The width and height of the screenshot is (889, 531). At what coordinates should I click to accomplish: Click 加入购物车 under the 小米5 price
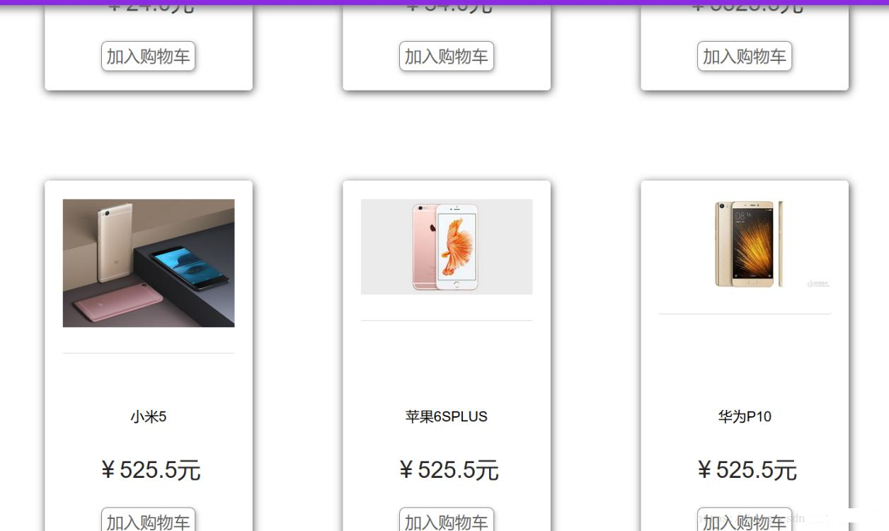(x=148, y=521)
